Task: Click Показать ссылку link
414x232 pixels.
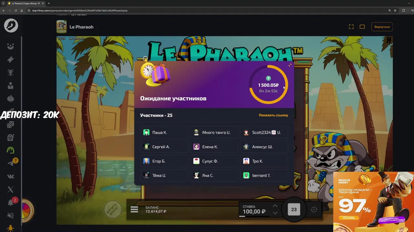Action: pyautogui.click(x=273, y=115)
